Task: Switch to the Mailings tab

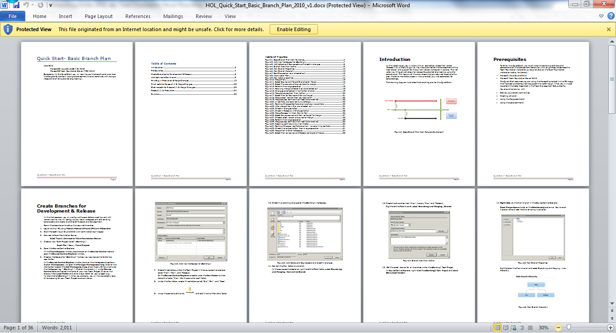Action: pyautogui.click(x=174, y=16)
